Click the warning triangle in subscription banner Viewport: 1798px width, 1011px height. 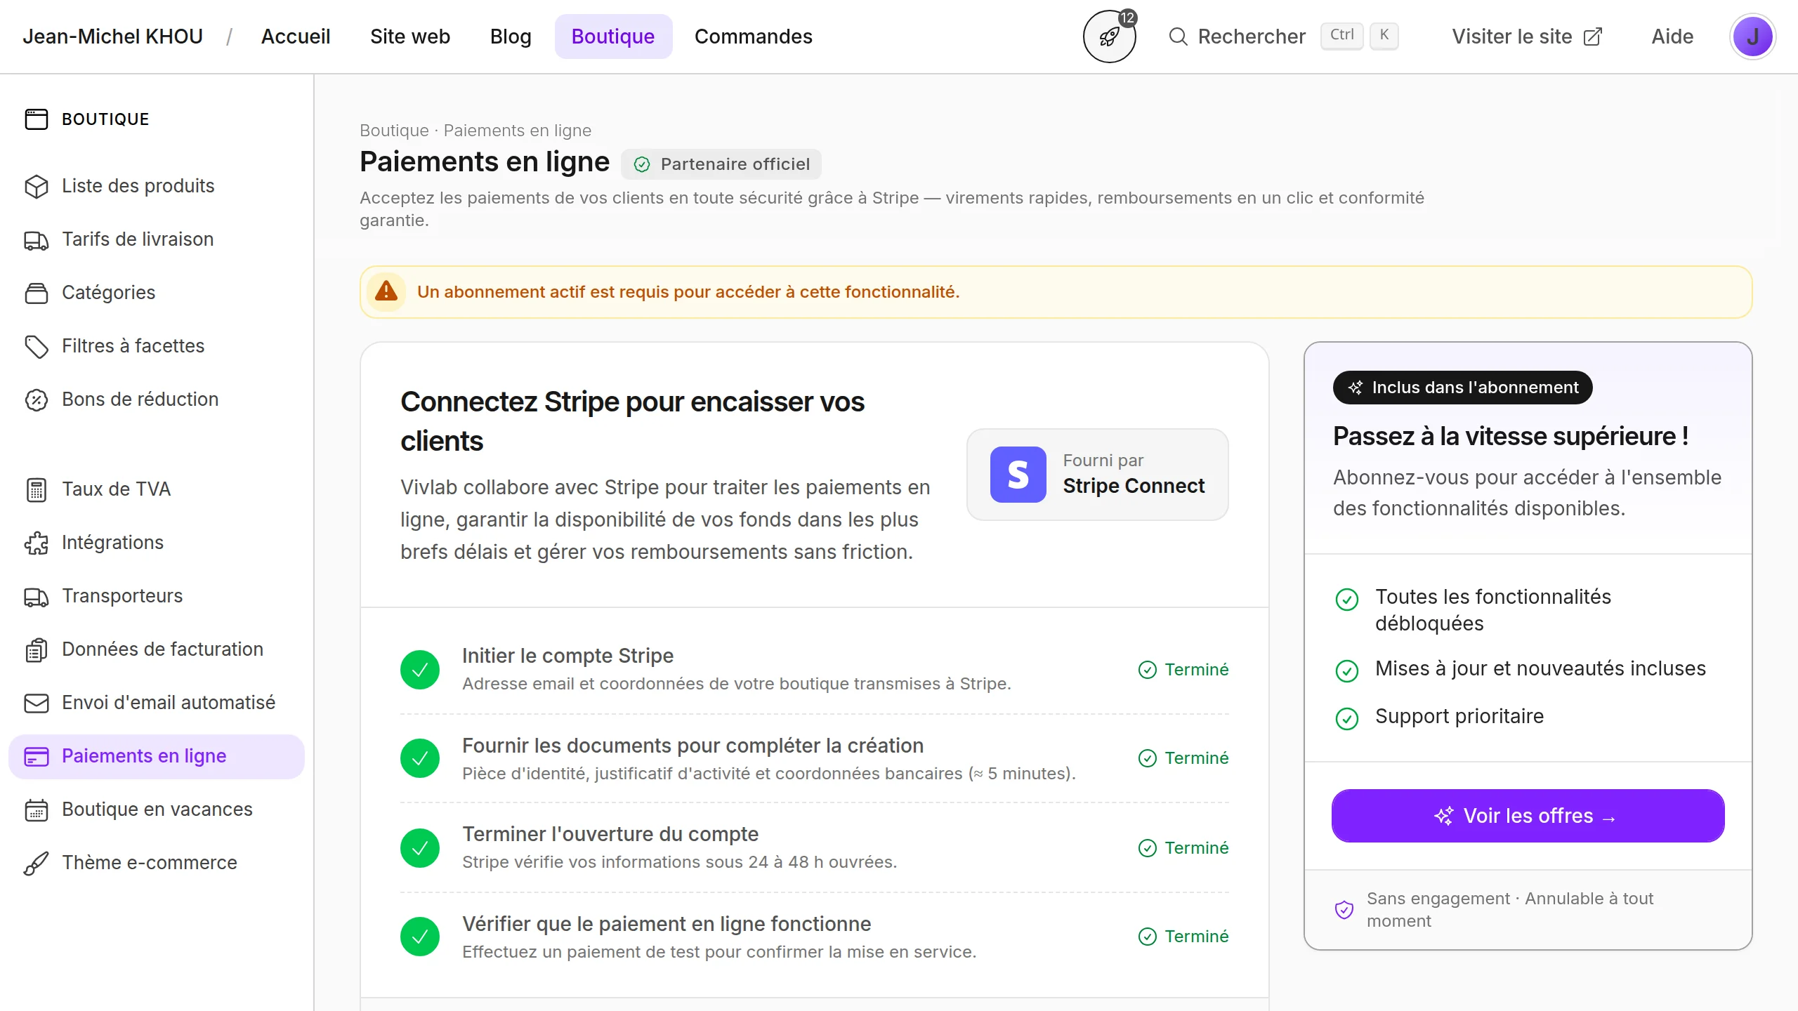386,291
